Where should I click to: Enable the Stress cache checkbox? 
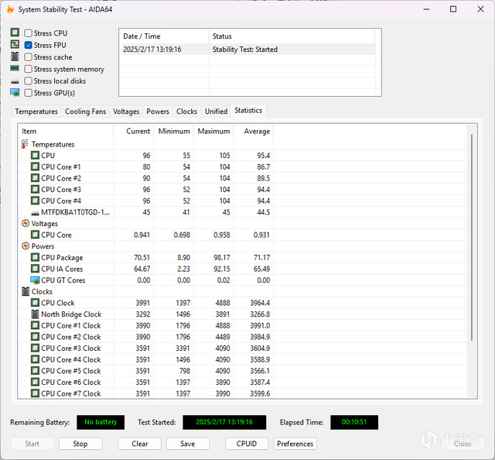coord(29,57)
